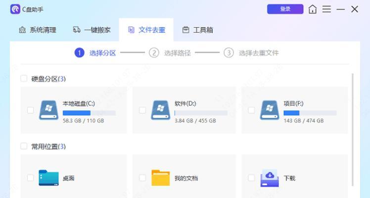Click the 软件(D:) label
The width and height of the screenshot is (370, 198).
[185, 103]
